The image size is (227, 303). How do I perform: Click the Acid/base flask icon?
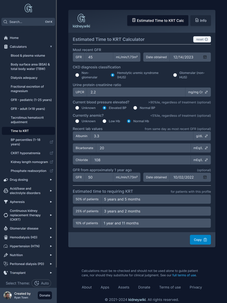tap(6, 191)
